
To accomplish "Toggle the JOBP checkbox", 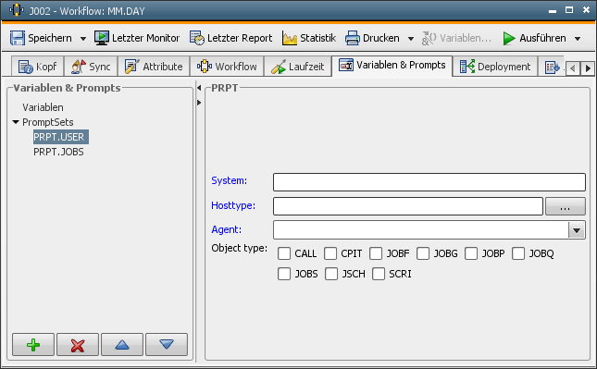I will [471, 253].
